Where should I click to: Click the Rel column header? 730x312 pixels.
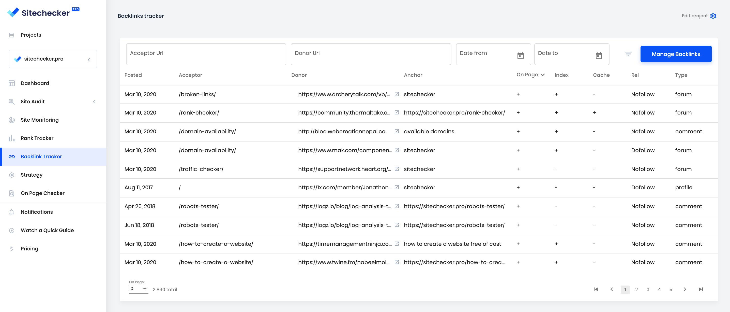coord(635,75)
